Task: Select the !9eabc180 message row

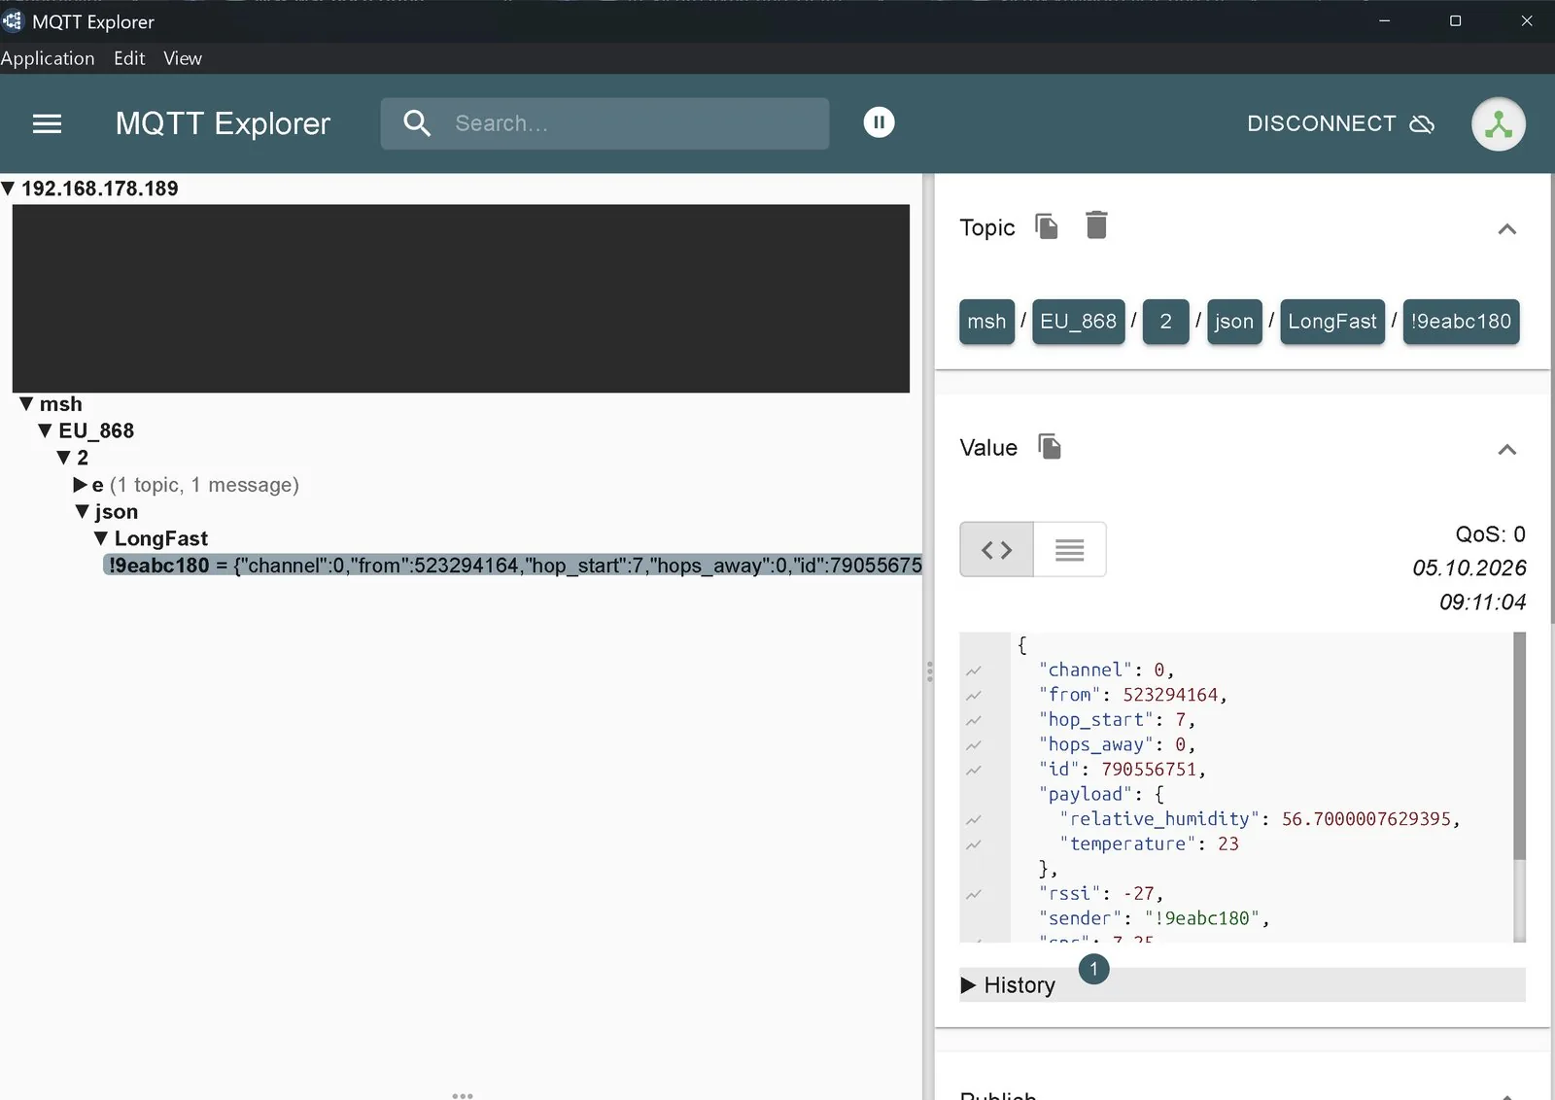Action: 512,566
